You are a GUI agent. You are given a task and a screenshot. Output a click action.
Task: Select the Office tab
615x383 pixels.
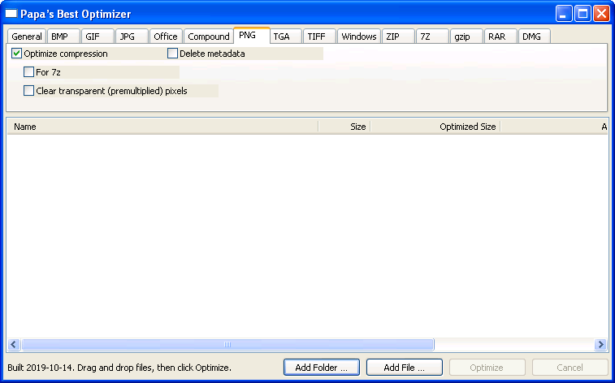coord(166,37)
